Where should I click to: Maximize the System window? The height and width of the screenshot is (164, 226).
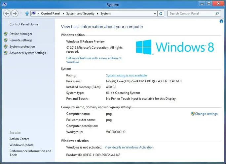(x=209, y=4)
